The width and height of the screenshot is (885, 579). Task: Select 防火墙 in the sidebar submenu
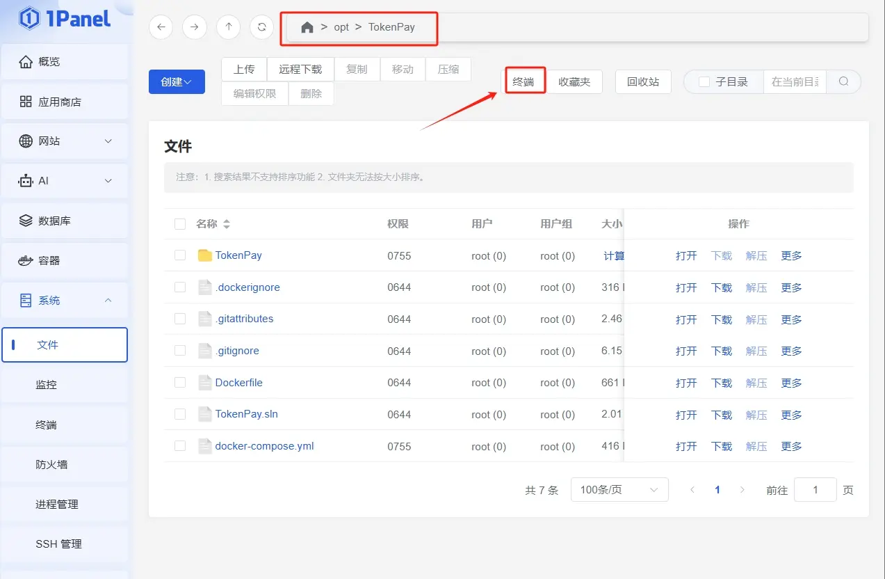click(x=65, y=464)
